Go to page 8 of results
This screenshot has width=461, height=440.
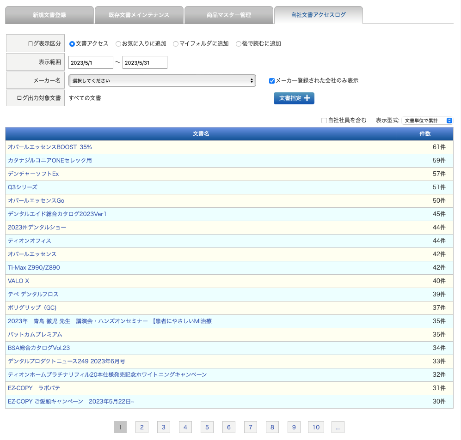pos(272,427)
